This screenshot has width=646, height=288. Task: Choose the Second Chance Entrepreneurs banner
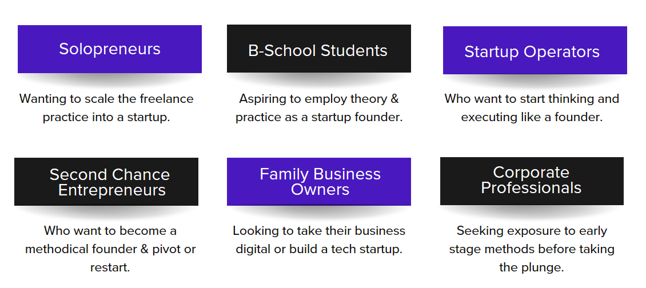(106, 182)
